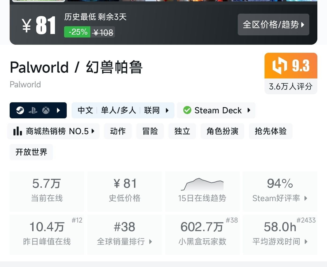Viewport: 327px width, 267px height.
Task: Click the struck-through ¥108 original price
Action: click(103, 32)
